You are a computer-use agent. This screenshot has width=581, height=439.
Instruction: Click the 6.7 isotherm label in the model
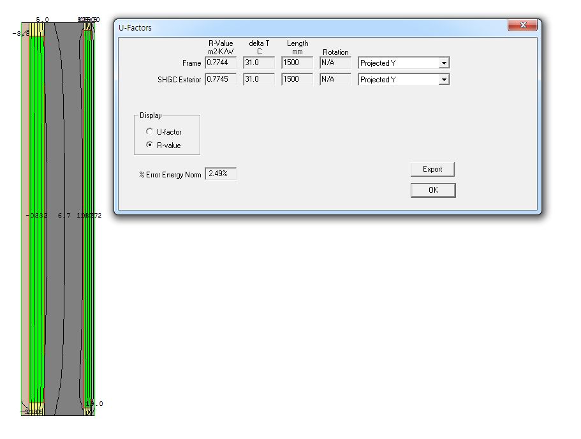point(64,216)
